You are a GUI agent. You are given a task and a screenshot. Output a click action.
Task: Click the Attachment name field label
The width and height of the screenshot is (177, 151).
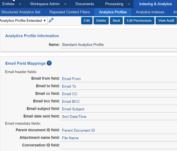pyautogui.click(x=40, y=138)
